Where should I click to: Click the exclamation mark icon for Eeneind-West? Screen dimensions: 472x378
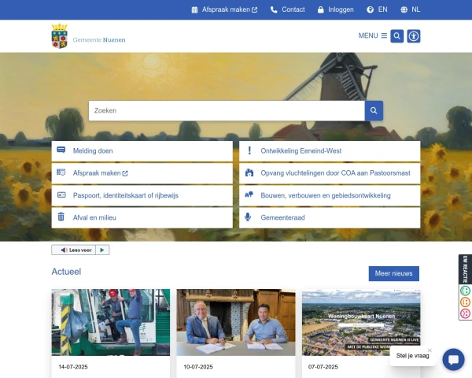[x=249, y=150]
